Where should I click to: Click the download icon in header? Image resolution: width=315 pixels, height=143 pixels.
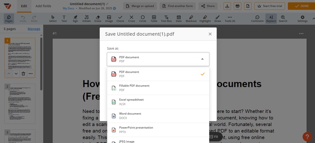click(227, 6)
